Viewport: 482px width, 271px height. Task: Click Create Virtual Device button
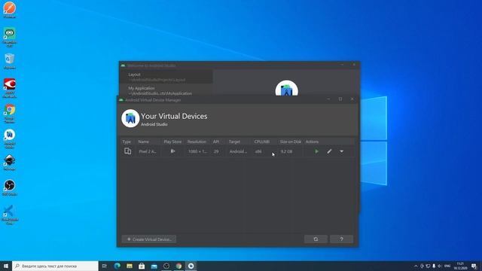click(149, 239)
